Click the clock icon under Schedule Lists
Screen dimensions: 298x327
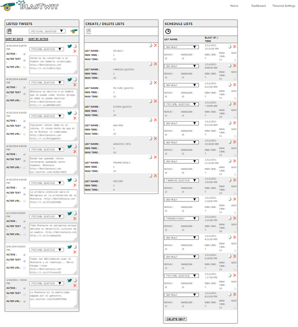[168, 31]
